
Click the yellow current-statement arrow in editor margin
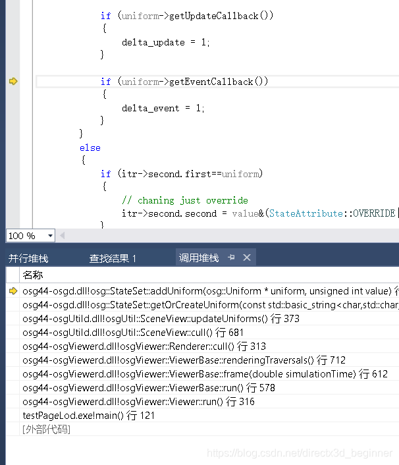coord(13,81)
